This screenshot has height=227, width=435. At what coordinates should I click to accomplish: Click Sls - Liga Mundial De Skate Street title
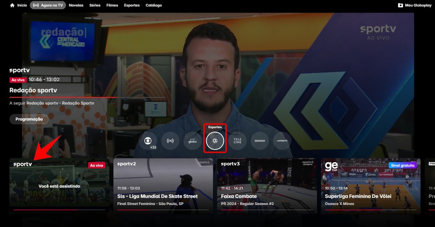[x=157, y=196]
